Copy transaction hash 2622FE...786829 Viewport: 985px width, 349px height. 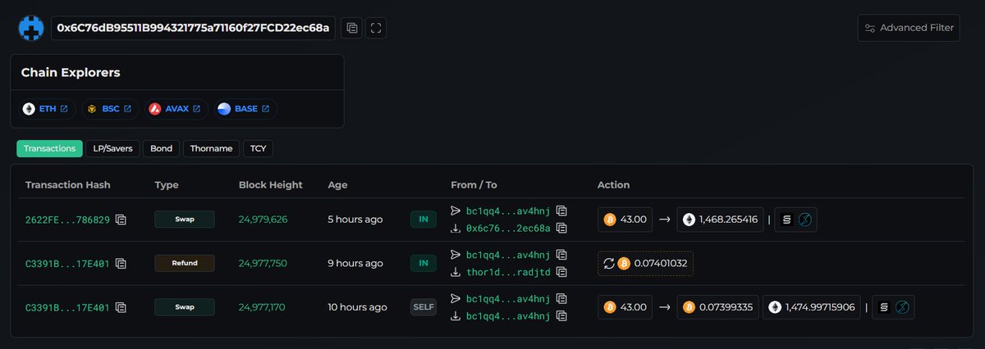coord(121,220)
